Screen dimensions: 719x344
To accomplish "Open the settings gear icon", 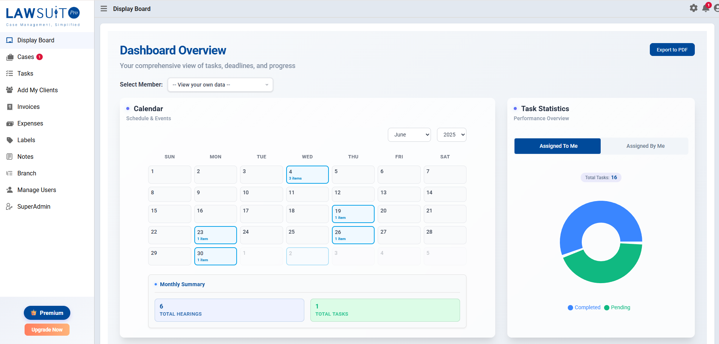I will [693, 8].
